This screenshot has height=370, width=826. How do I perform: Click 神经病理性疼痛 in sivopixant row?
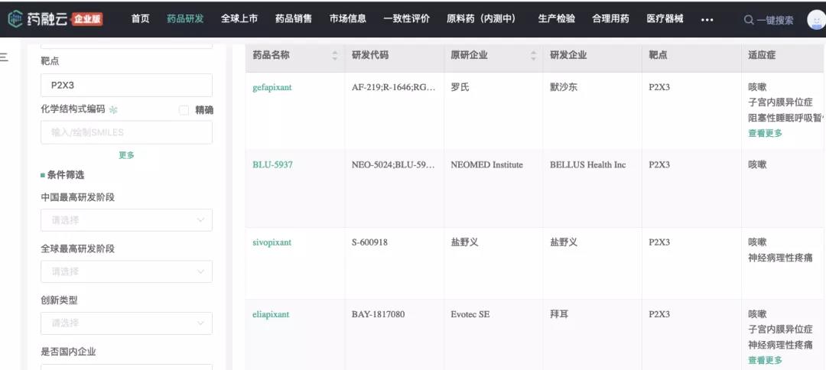coord(780,258)
